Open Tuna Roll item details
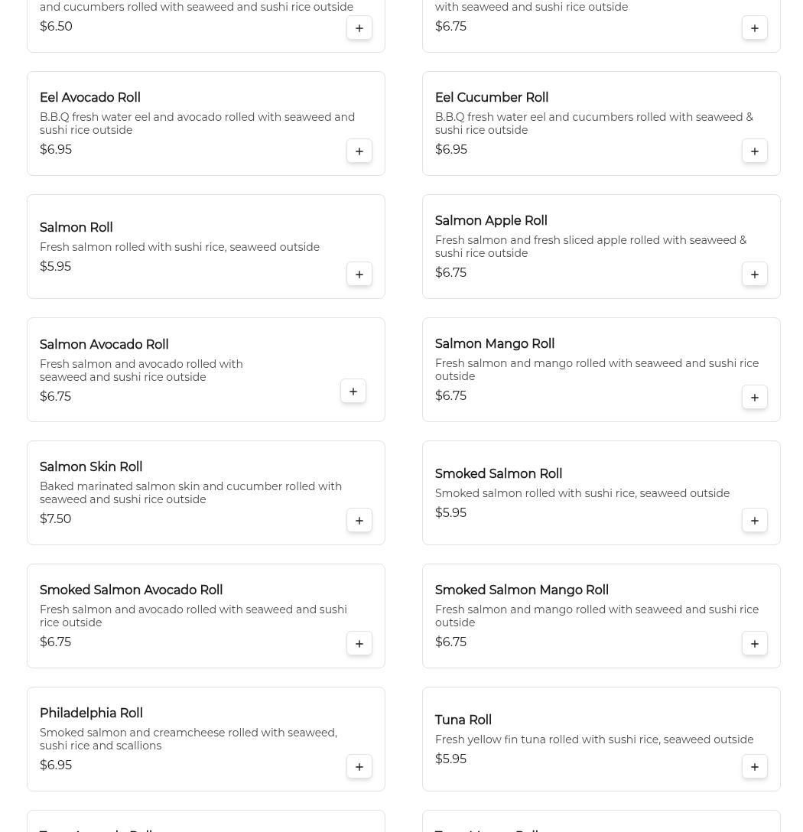The height and width of the screenshot is (832, 803). [463, 720]
